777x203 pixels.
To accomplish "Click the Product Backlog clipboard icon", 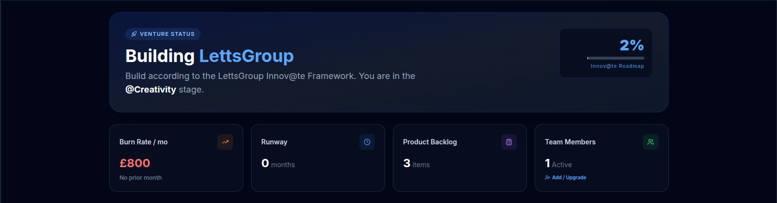I will (509, 142).
